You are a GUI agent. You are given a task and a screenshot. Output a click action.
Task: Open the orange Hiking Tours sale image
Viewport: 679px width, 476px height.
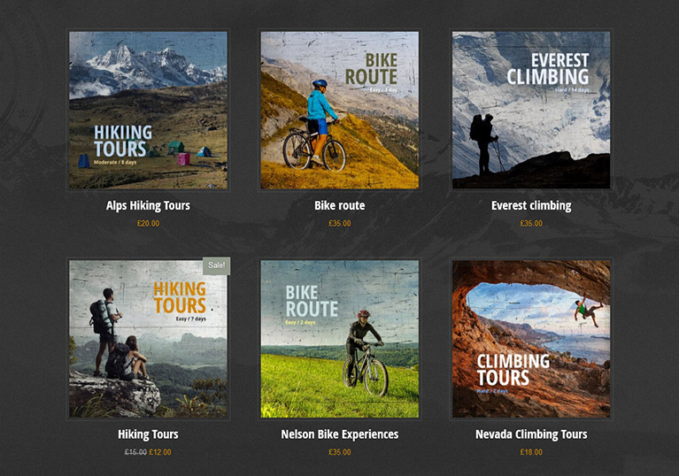point(148,339)
